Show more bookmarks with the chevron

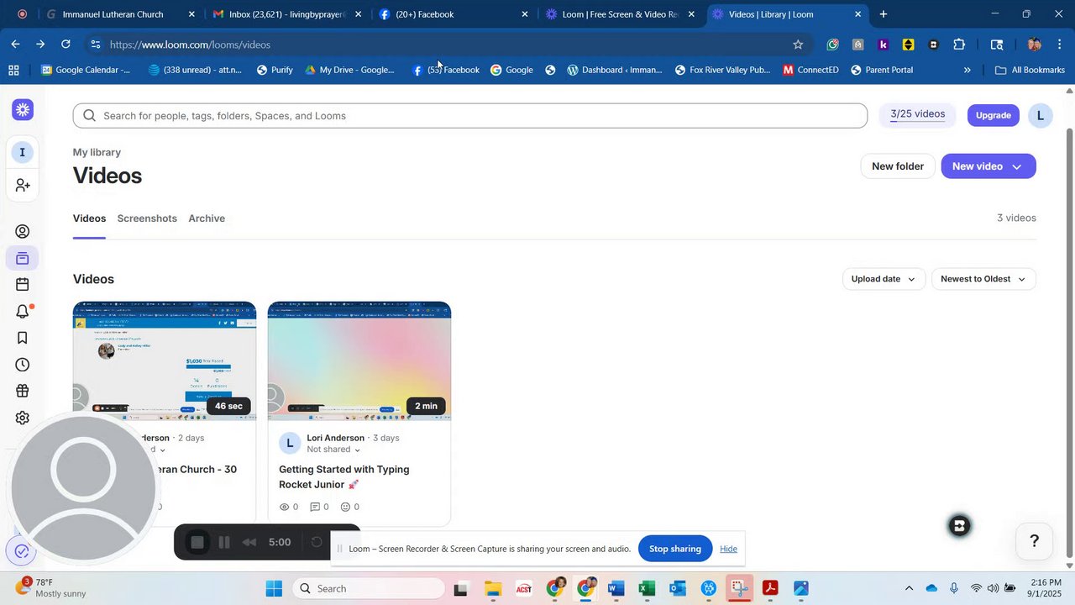click(x=967, y=70)
